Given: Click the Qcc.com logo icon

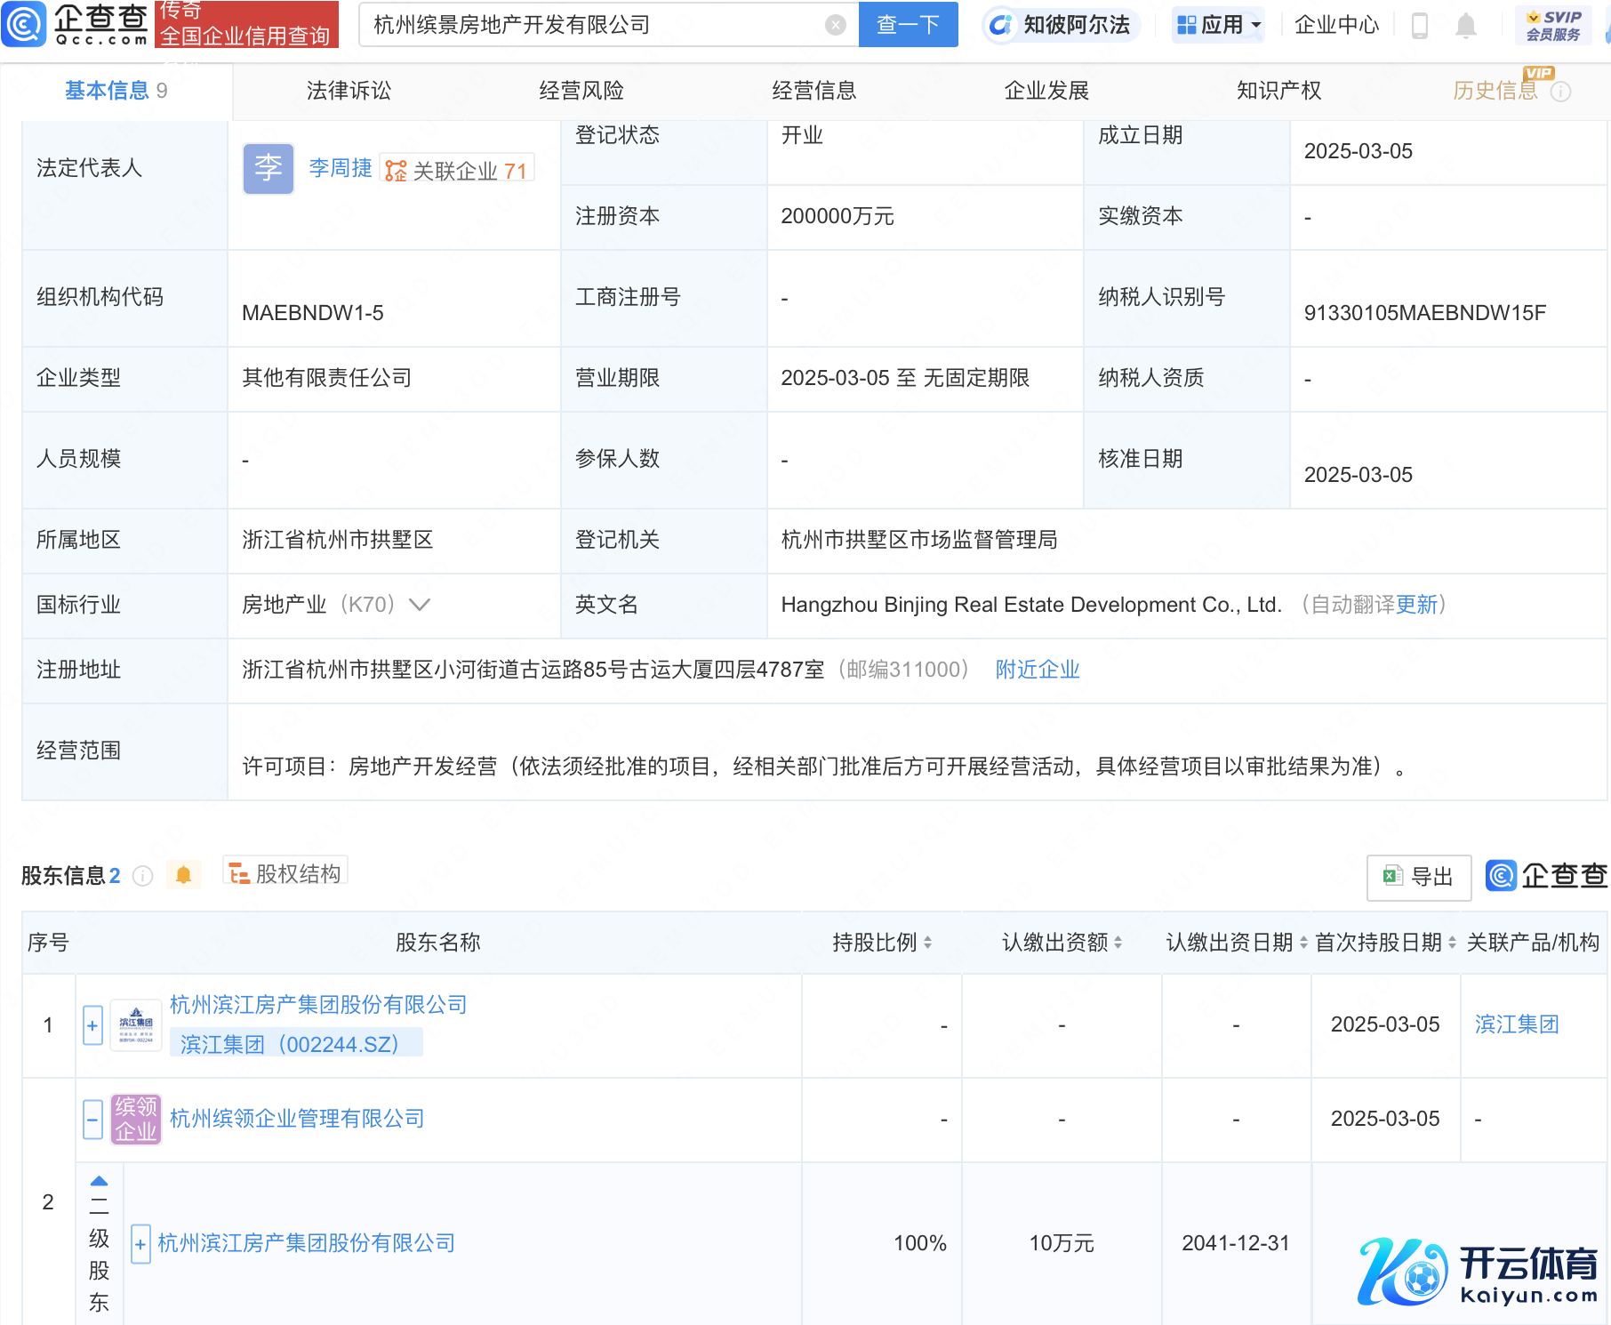Looking at the screenshot, I should pos(23,24).
